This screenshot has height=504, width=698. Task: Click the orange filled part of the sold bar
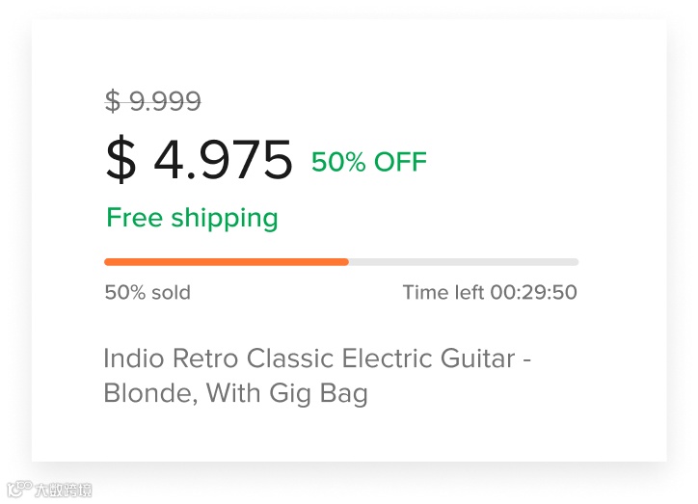coord(226,261)
